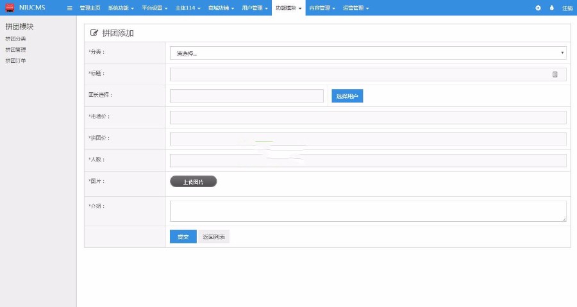Open the 用户管理 dropdown menu
The width and height of the screenshot is (577, 307).
point(255,8)
